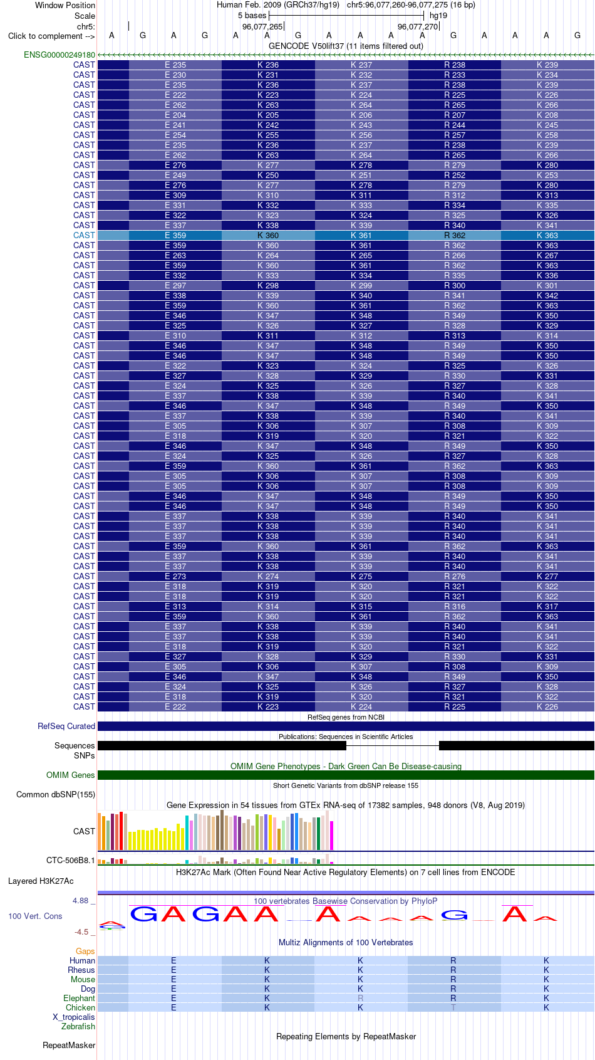Click the E 241 codon cell

pos(175,125)
